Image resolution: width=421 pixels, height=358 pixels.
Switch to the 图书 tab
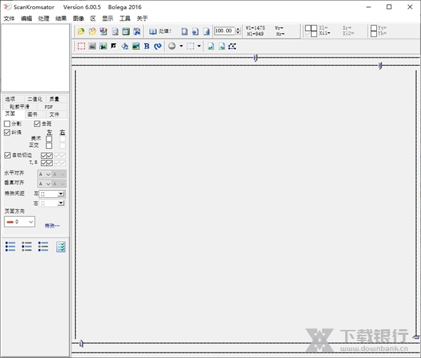pyautogui.click(x=32, y=114)
